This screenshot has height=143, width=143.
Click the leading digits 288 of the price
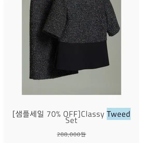pos(63,135)
